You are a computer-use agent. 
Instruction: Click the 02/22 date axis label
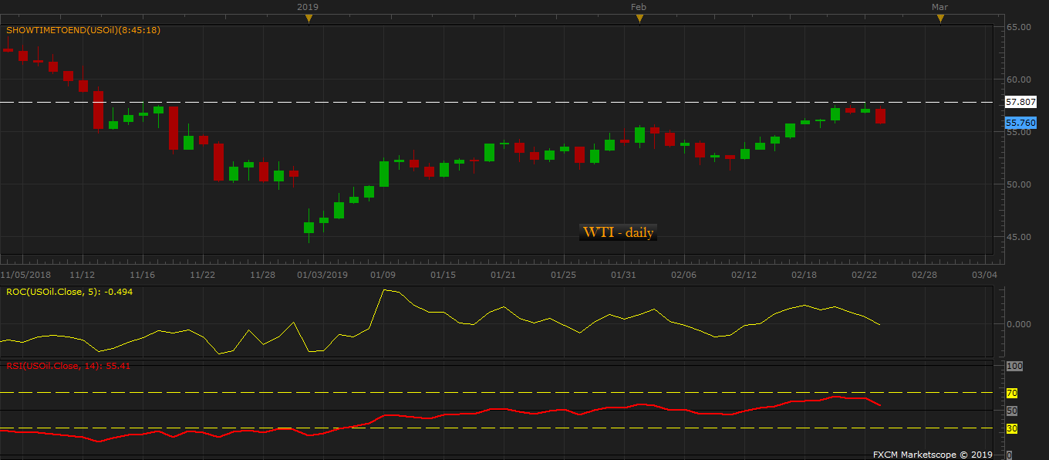pos(864,274)
